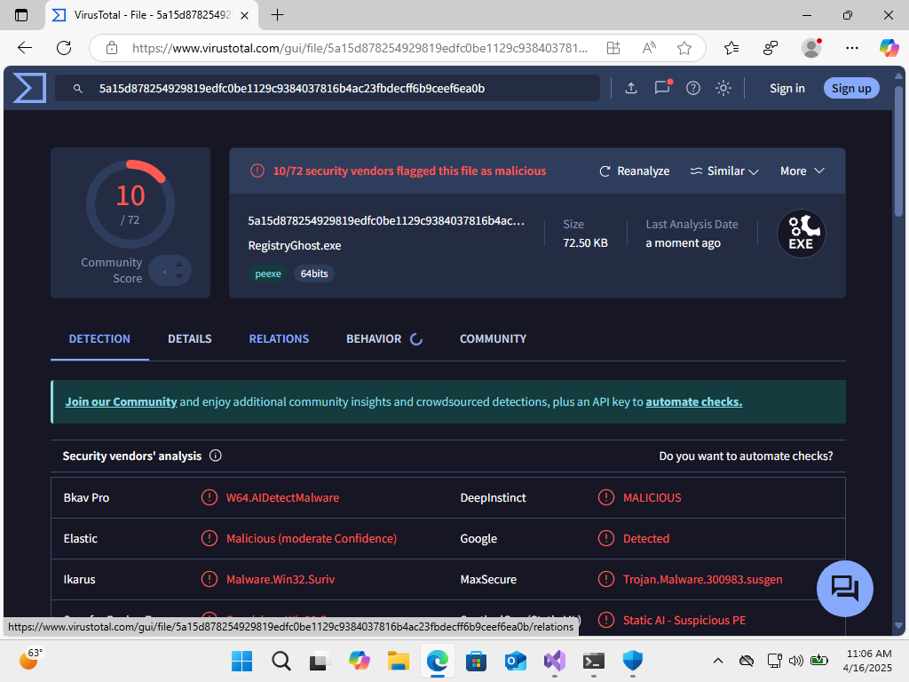Image resolution: width=909 pixels, height=682 pixels.
Task: Open the Security vendors' analysis info icon
Action: [216, 456]
